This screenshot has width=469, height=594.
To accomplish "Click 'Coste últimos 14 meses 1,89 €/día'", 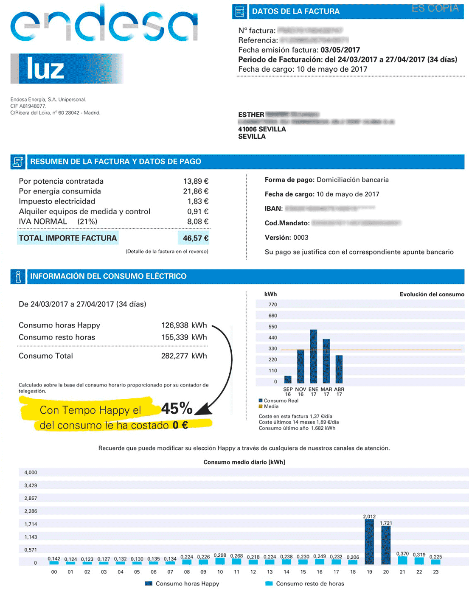I will click(x=298, y=422).
